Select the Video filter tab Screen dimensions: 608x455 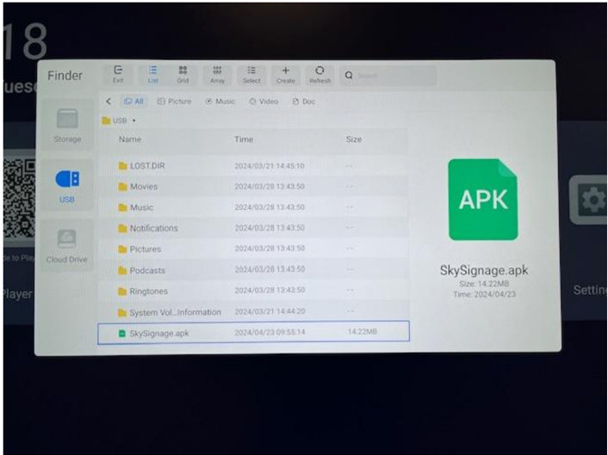pos(264,101)
